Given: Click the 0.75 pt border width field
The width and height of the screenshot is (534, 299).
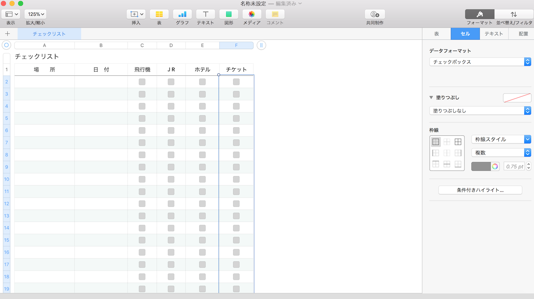Looking at the screenshot, I should pos(514,167).
